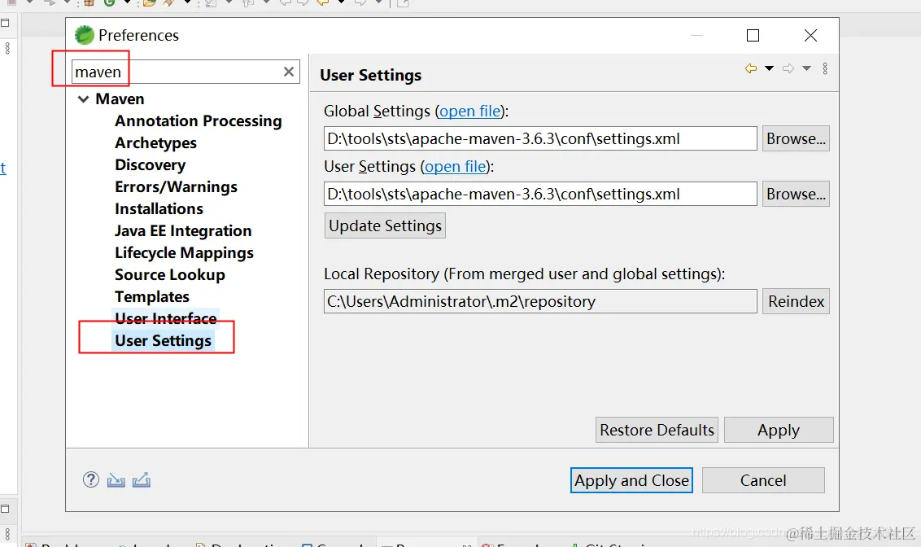Click the maven filter search field

[x=185, y=72]
